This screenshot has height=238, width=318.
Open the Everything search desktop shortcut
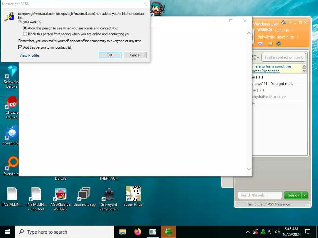click(x=11, y=166)
